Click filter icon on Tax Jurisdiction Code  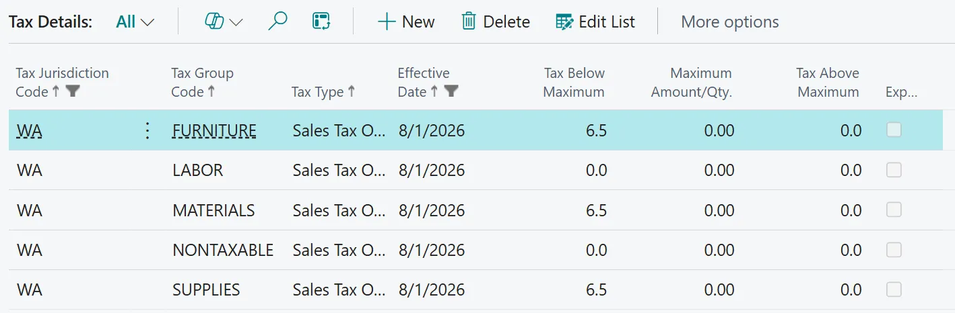pyautogui.click(x=73, y=91)
